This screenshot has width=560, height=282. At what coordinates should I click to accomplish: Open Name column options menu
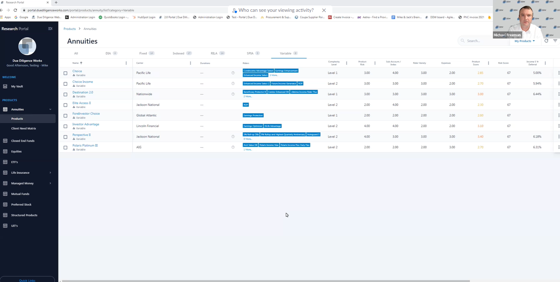click(126, 63)
